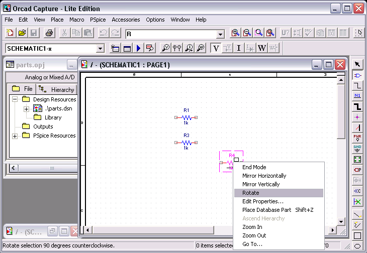Viewport: 367px width, 253px height.
Task: Choose Mirror Horizontally from context menu
Action: tap(279, 176)
